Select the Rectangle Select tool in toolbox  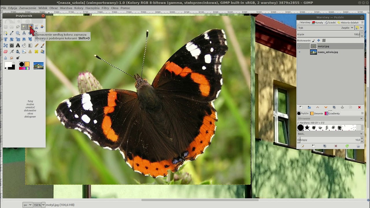[x=6, y=27]
